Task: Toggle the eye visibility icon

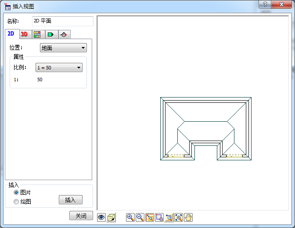Action: coord(101,217)
